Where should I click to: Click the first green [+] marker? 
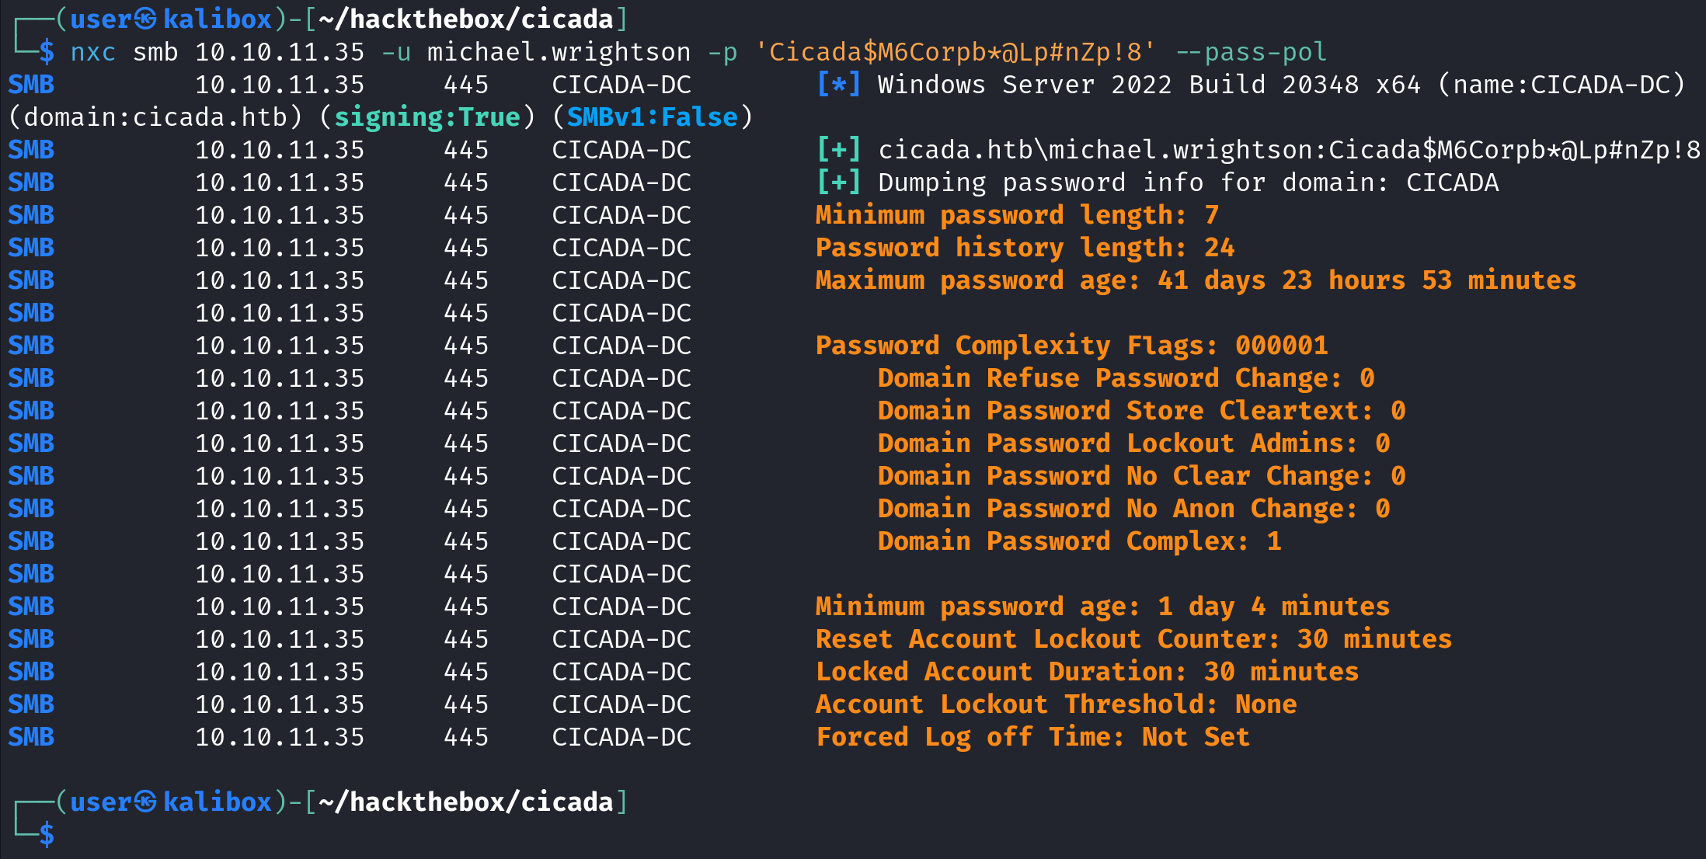839,149
